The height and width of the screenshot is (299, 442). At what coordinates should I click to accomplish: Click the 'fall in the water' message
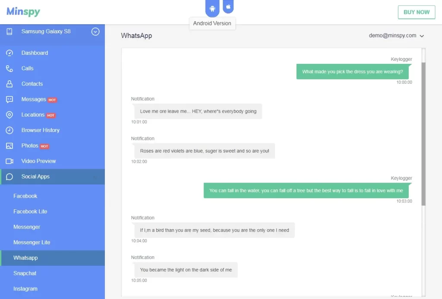[306, 191]
